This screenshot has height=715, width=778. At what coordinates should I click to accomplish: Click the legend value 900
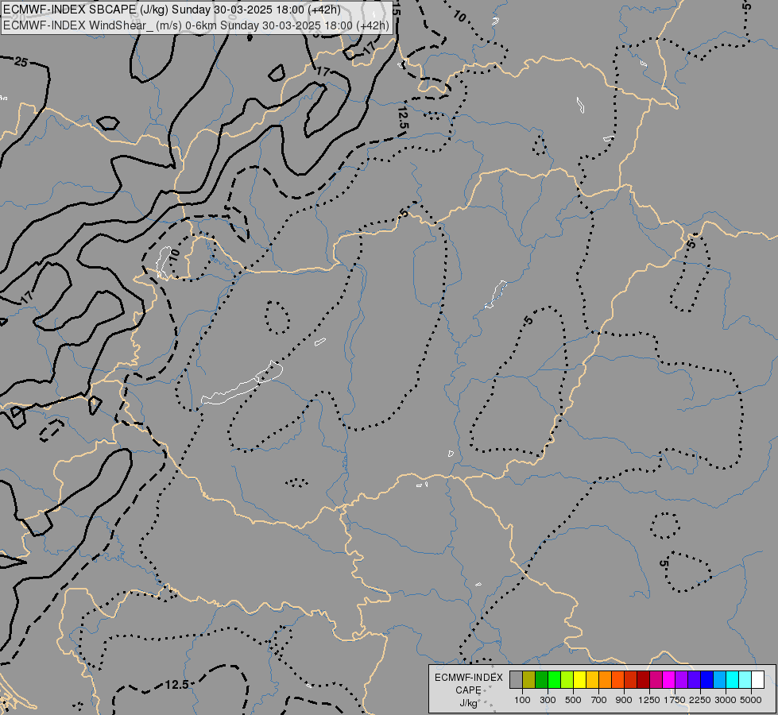click(624, 700)
